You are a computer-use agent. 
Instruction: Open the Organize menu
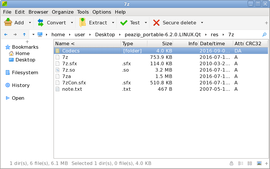click(x=63, y=12)
